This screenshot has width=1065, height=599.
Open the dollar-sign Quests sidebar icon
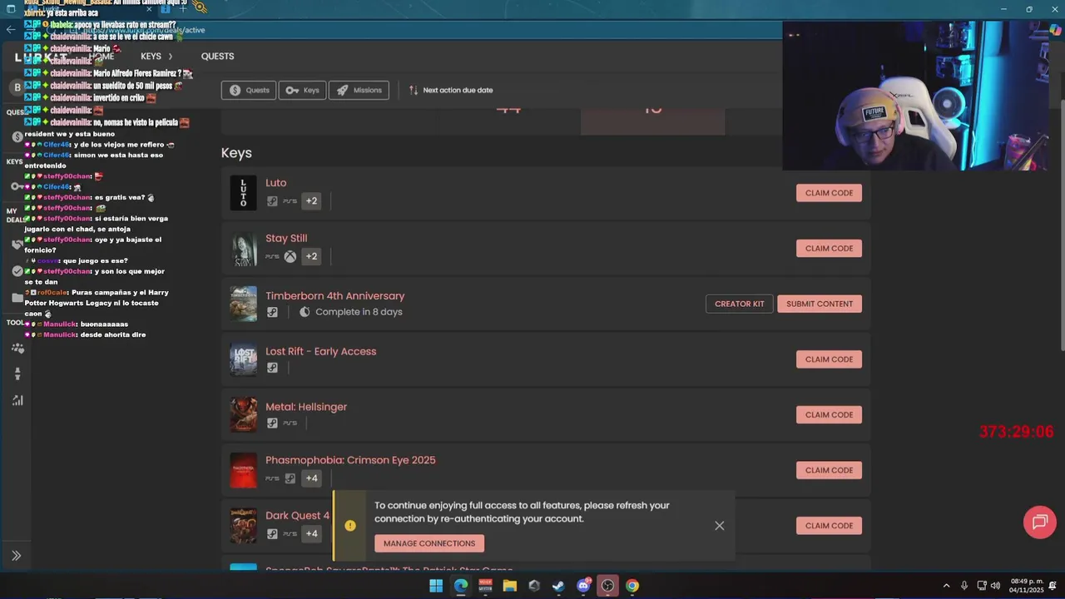point(17,136)
